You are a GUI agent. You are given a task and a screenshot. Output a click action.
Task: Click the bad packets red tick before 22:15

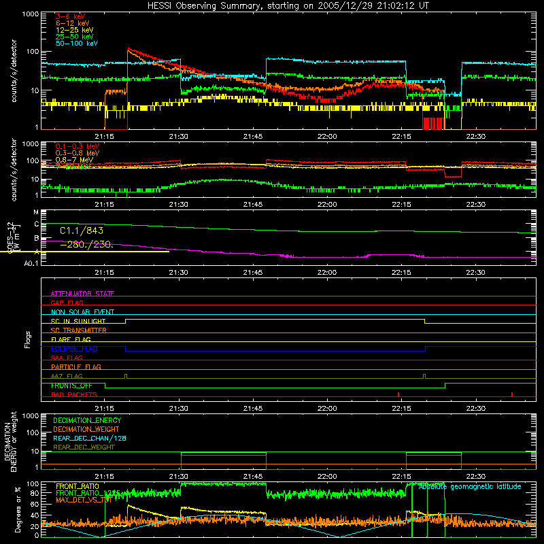coord(398,394)
